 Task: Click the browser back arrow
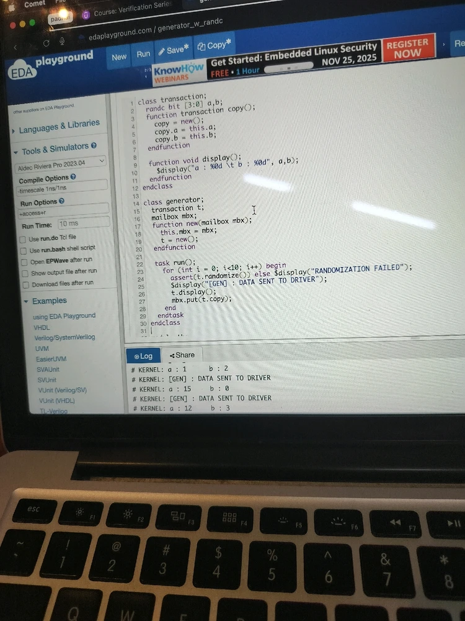tap(15, 47)
